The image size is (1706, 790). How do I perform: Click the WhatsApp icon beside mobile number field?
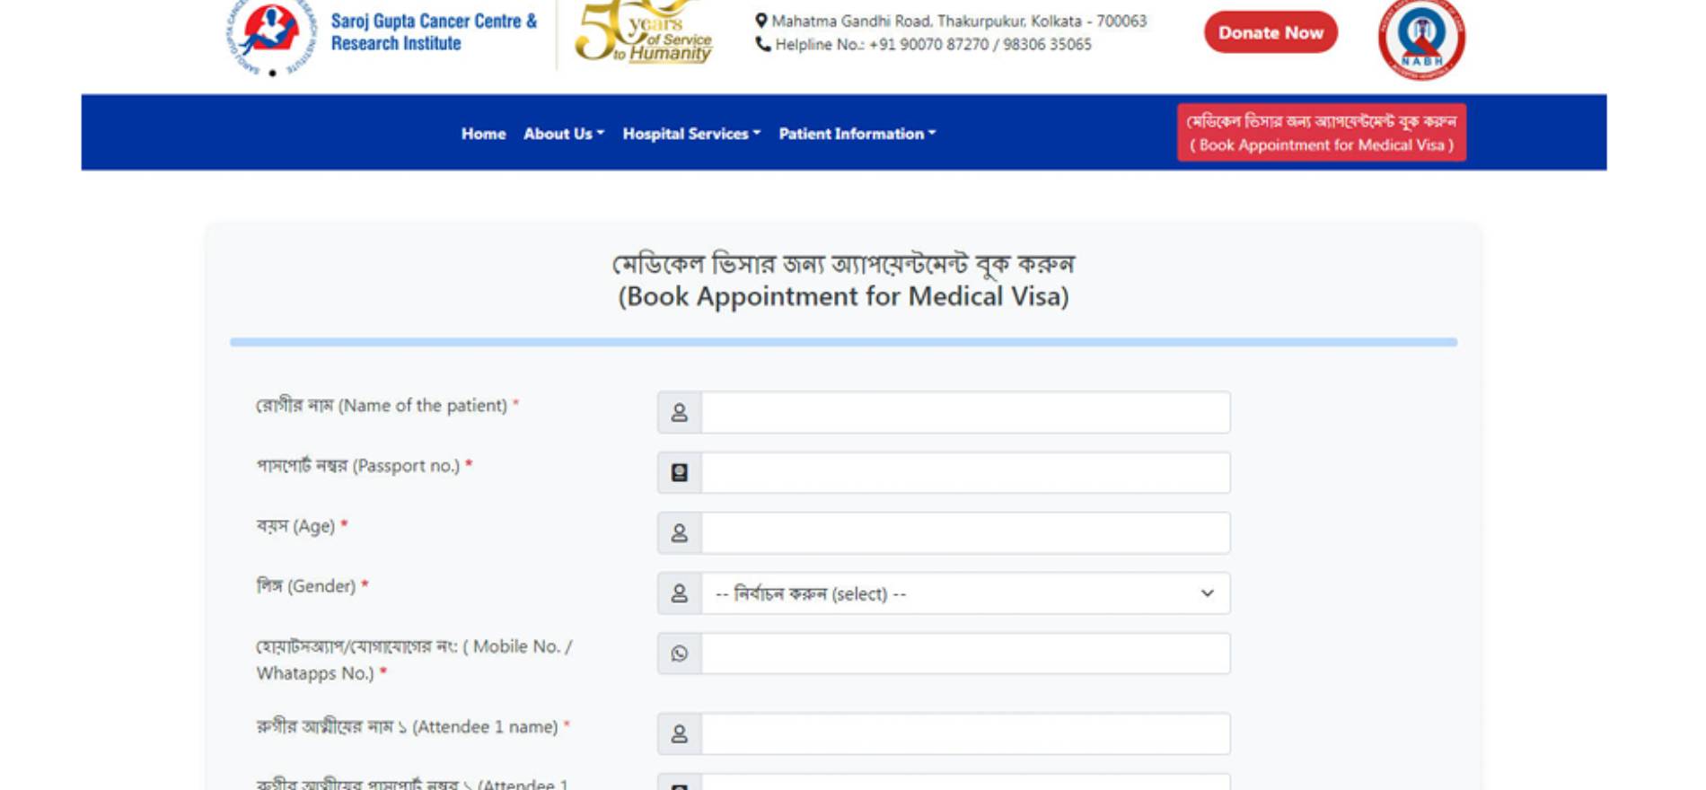pyautogui.click(x=680, y=654)
